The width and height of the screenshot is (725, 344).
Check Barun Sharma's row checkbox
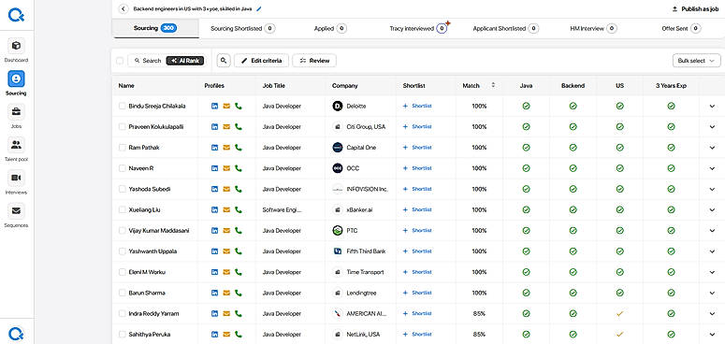[122, 294]
